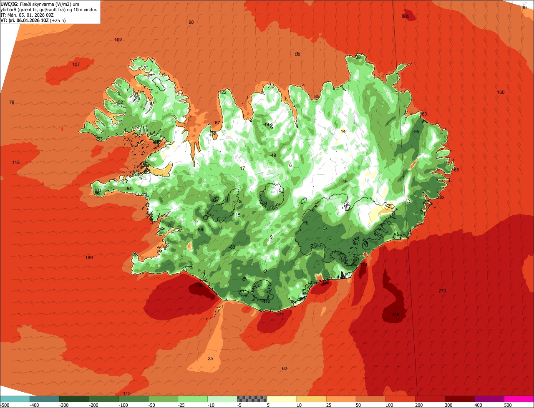Select the 5 to 10 pale yellow legend segment

(x=282, y=398)
